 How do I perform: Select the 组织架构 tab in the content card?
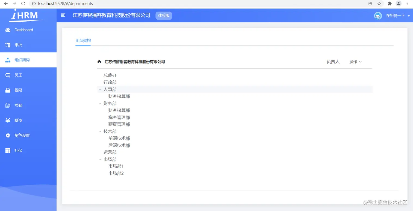click(83, 40)
